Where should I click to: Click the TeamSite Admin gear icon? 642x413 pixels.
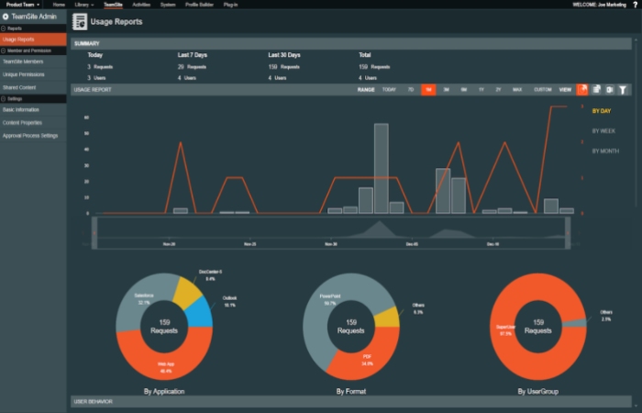point(6,17)
